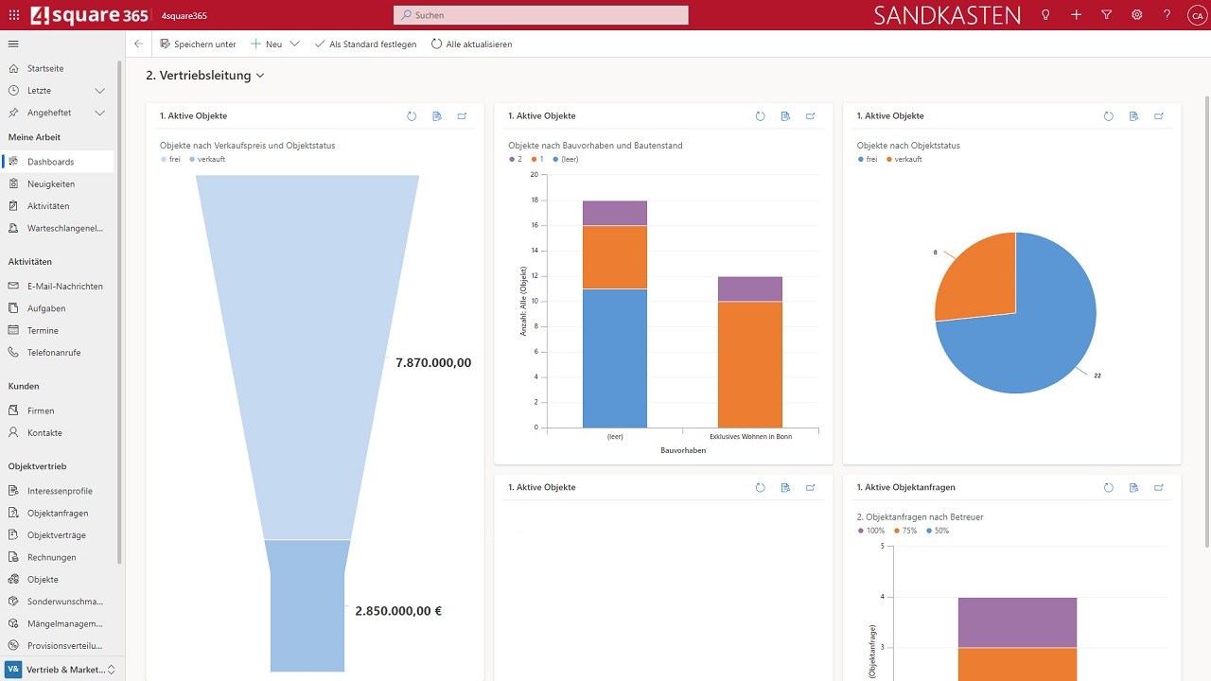Open Sonderwunschmanagement in the sidebar
This screenshot has height=681, width=1211.
[57, 602]
